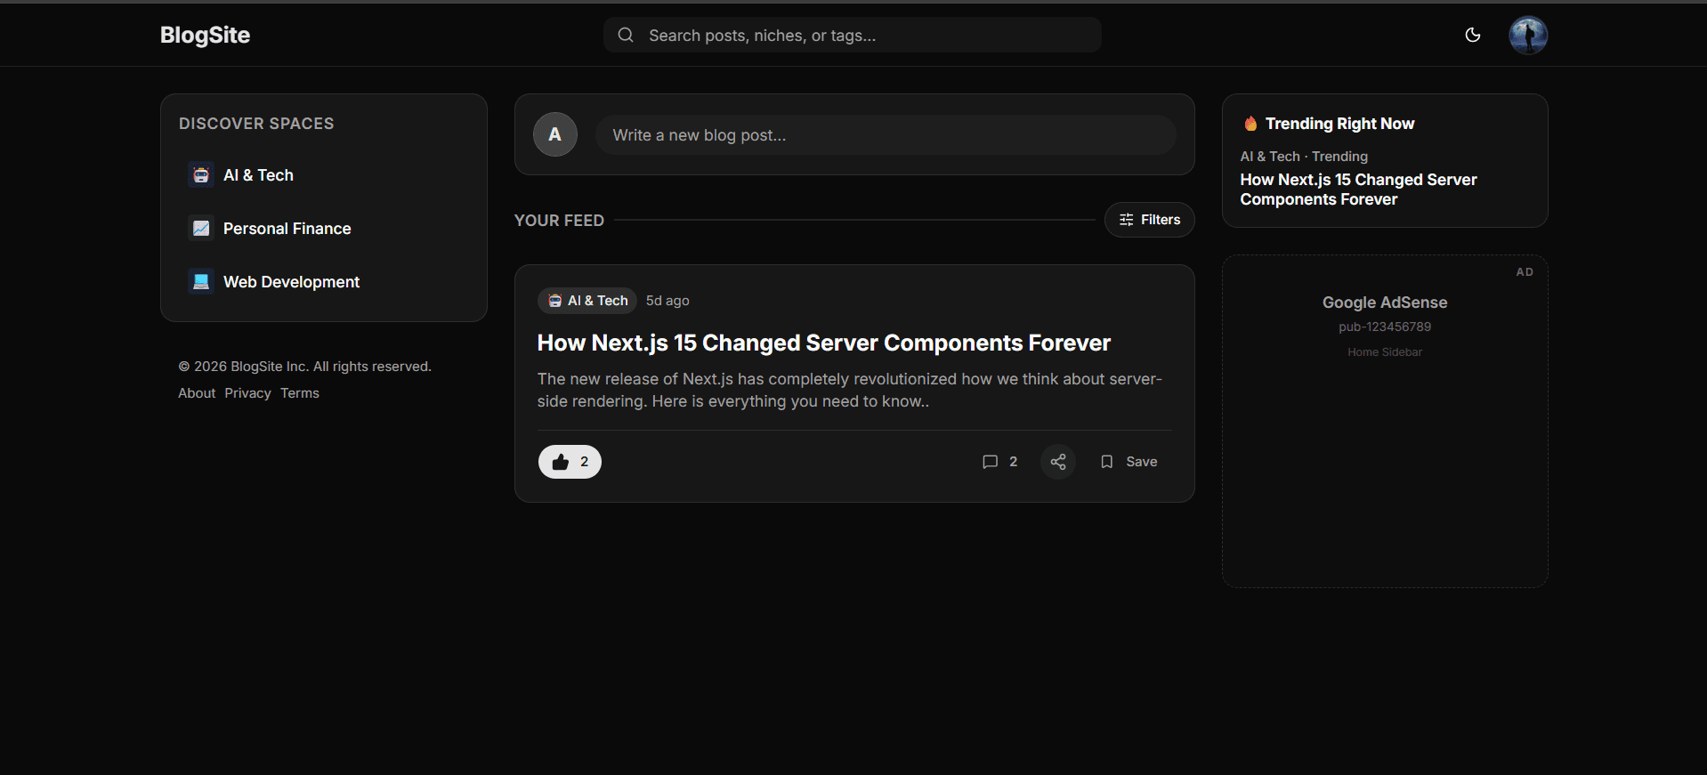Click the post excerpt text about server-side rendering
This screenshot has width=1707, height=775.
tap(850, 390)
